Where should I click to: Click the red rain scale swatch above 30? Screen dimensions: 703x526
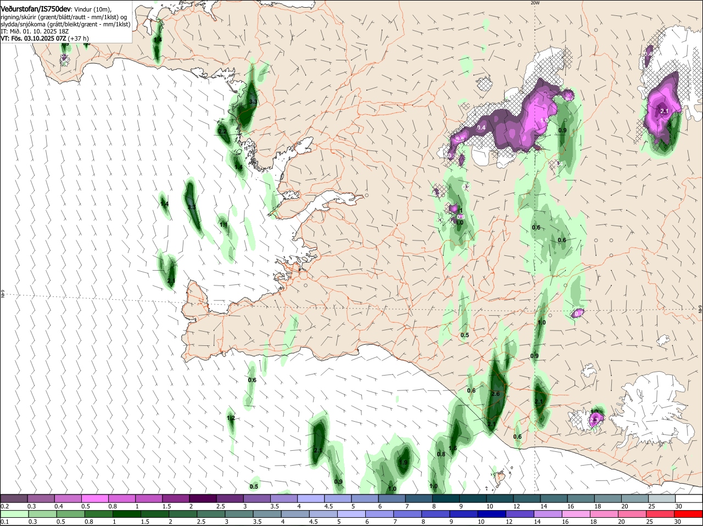689,514
